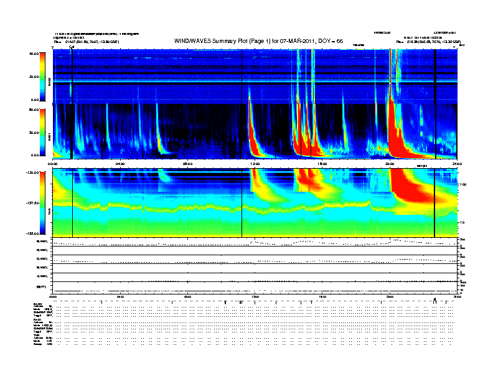This screenshot has height=381, width=493.
Task: Click the yellow burst near 06:00 in RAD1
Action: pyautogui.click(x=161, y=138)
